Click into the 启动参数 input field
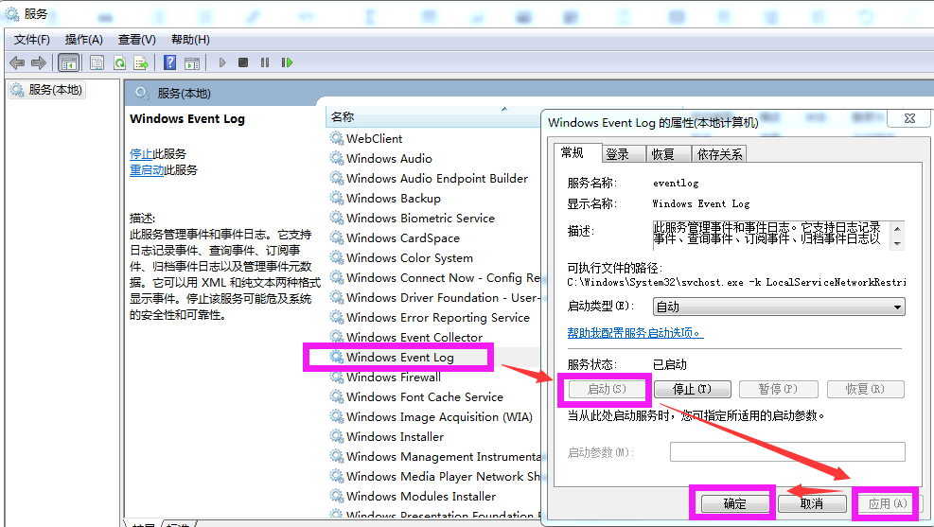The height and width of the screenshot is (527, 934). pos(787,452)
